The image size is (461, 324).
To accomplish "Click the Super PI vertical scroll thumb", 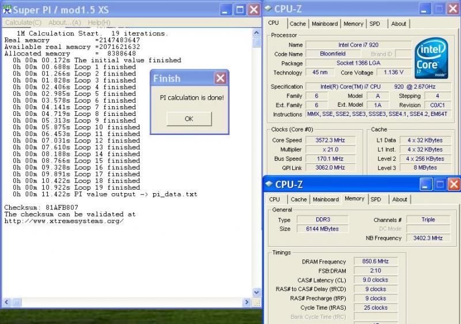I will (x=256, y=42).
